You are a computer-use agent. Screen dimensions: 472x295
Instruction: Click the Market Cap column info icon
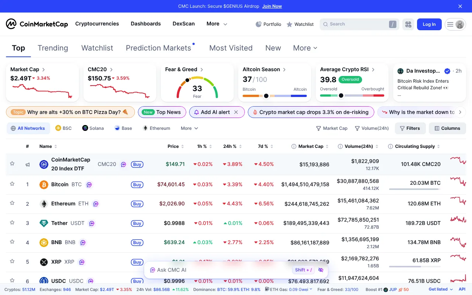coord(294,146)
